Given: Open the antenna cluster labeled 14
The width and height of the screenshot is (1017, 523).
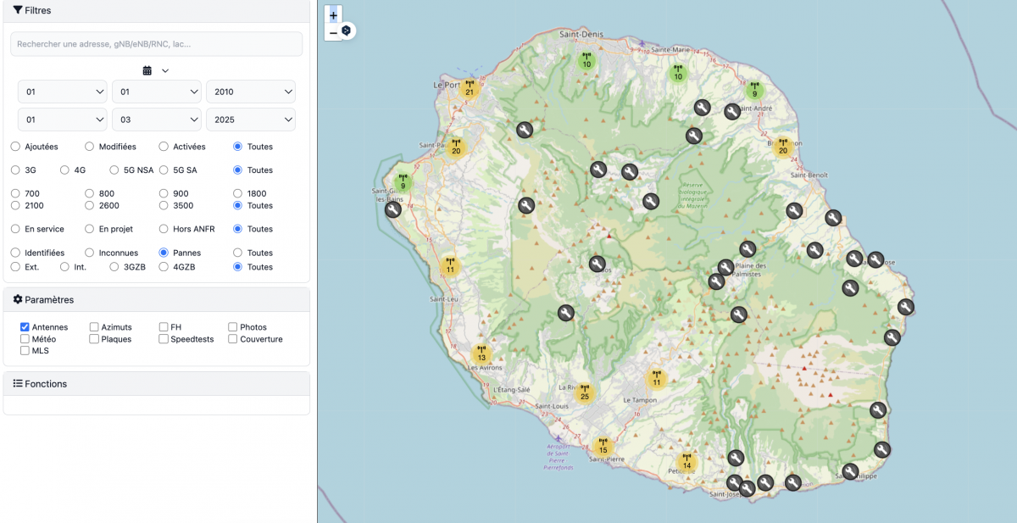Looking at the screenshot, I should (x=686, y=462).
